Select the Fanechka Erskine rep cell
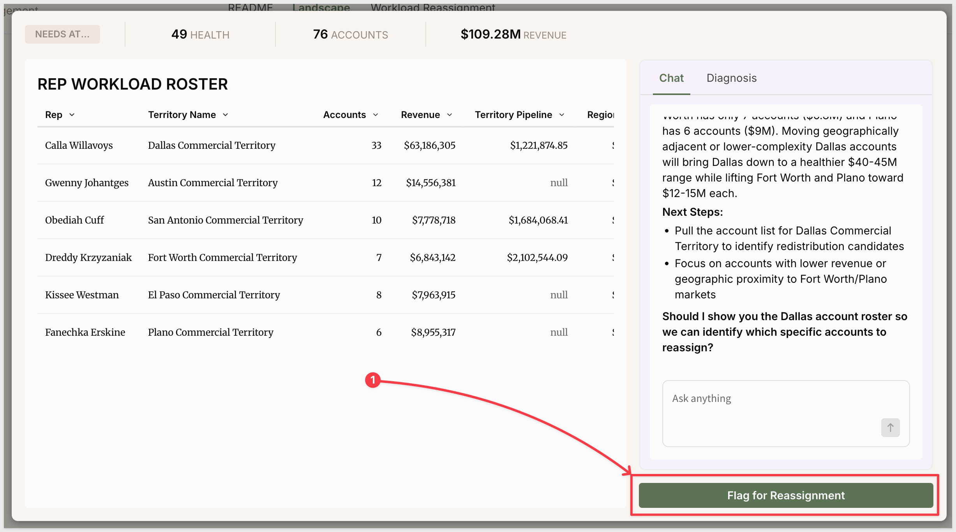The image size is (956, 532). pyautogui.click(x=85, y=332)
